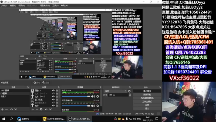Increase transition duration with up arrow

pos(130,94)
